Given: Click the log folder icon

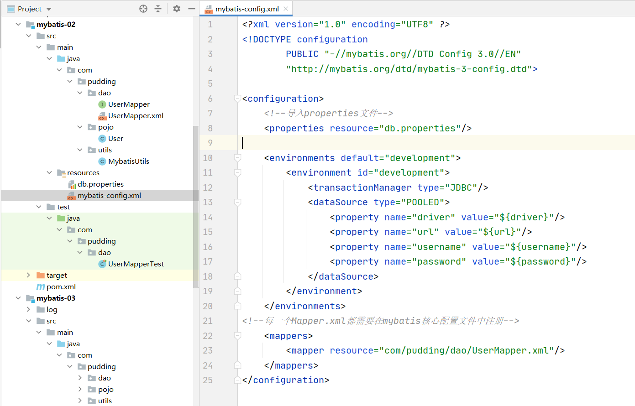Looking at the screenshot, I should (41, 309).
